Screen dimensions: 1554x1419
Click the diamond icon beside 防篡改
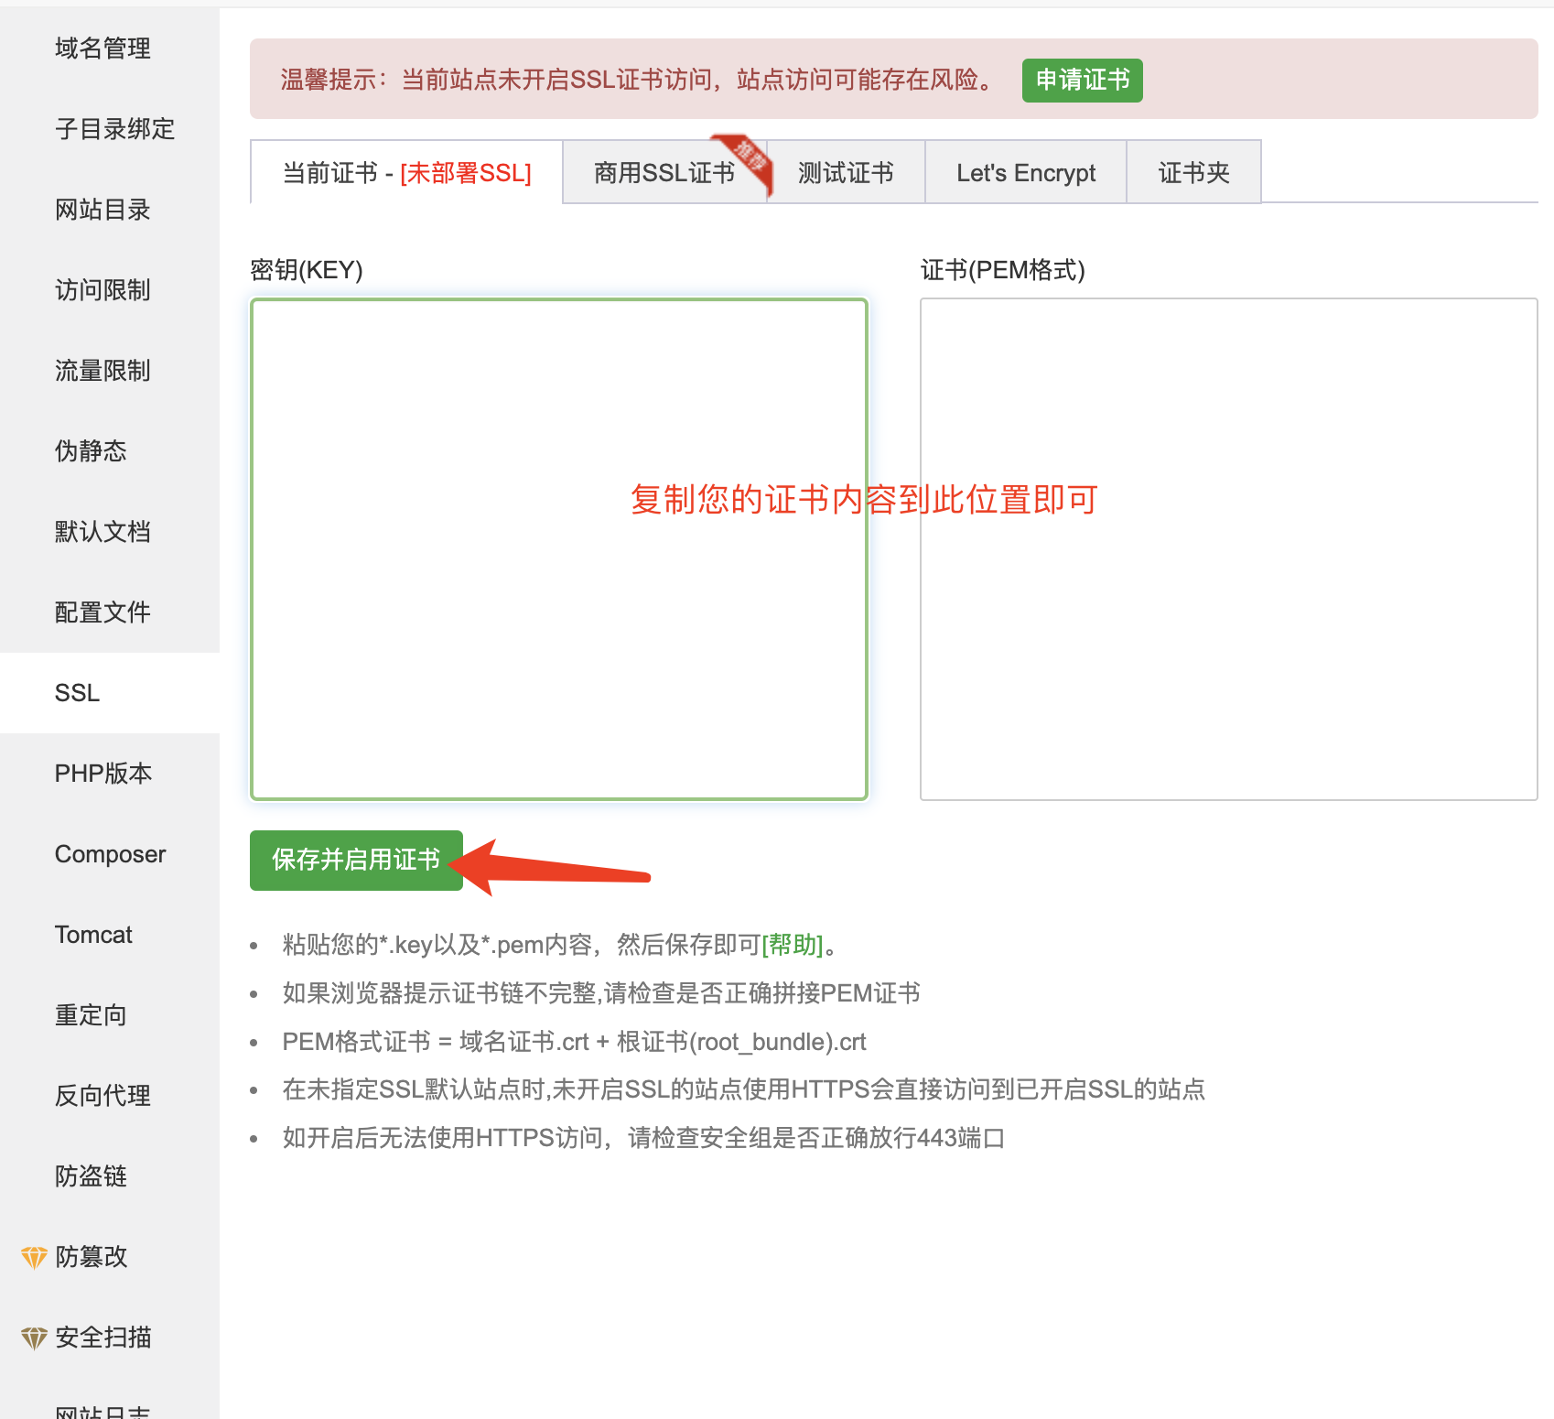(34, 1258)
